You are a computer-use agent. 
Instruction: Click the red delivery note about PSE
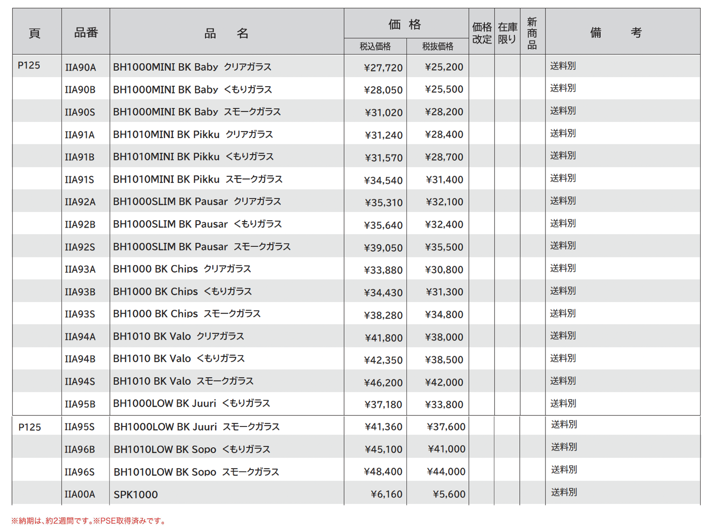(x=89, y=521)
